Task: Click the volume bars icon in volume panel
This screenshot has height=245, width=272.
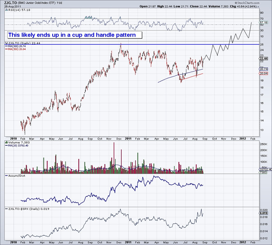Action: 6,142
